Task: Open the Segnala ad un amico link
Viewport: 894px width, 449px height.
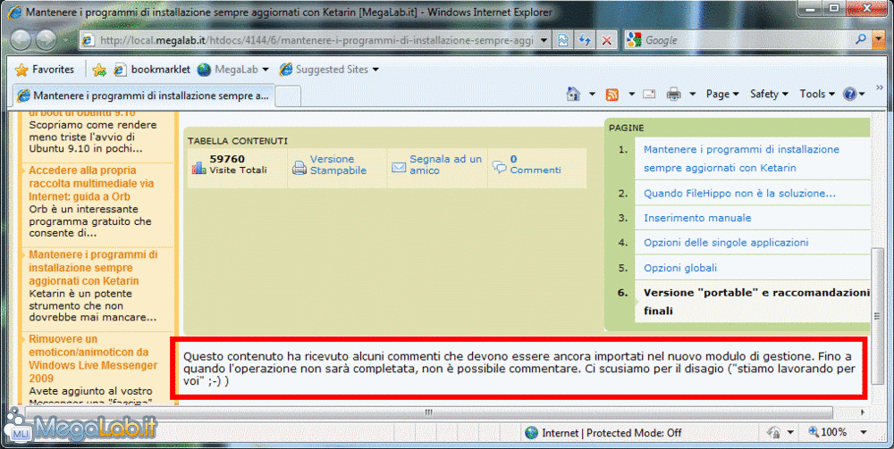Action: point(445,164)
